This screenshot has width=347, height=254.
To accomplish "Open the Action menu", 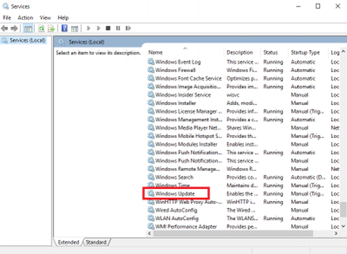I will (x=25, y=18).
